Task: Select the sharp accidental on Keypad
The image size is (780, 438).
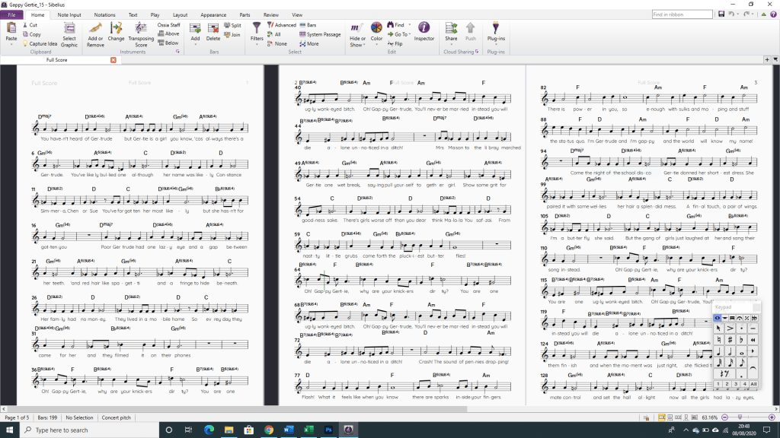Action: pyautogui.click(x=730, y=339)
